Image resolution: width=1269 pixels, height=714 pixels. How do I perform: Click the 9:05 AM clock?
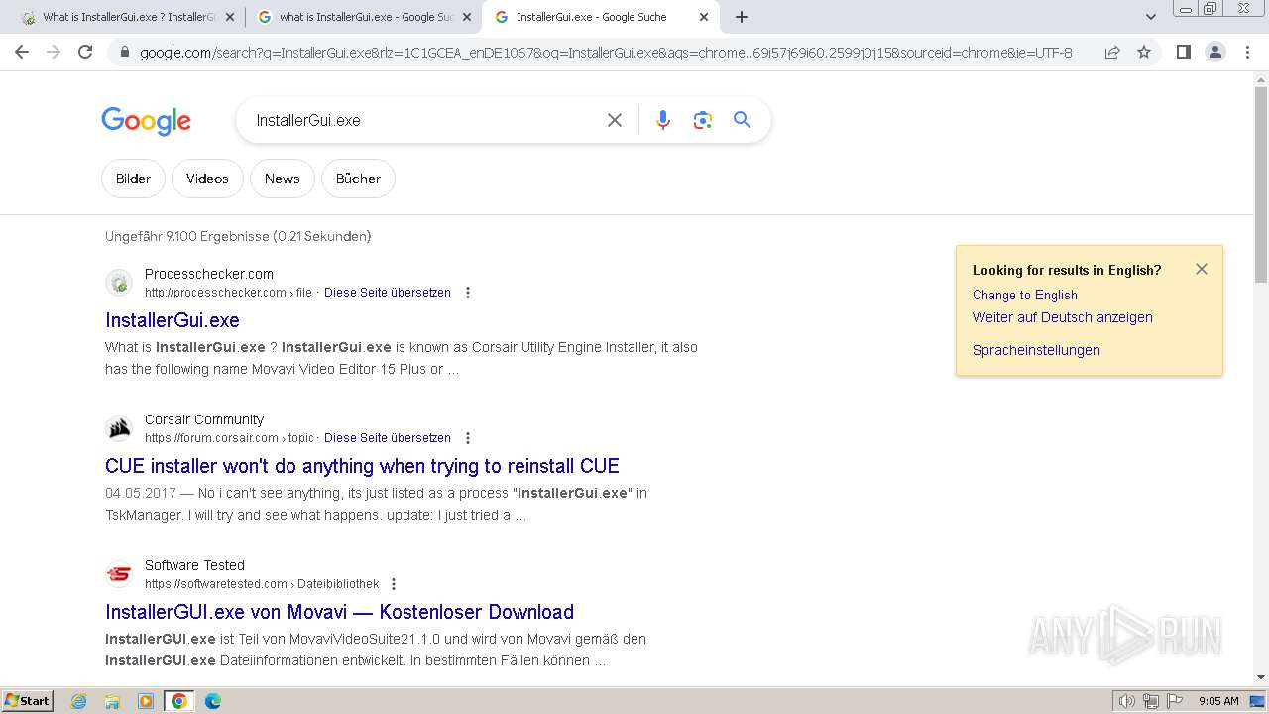1218,701
